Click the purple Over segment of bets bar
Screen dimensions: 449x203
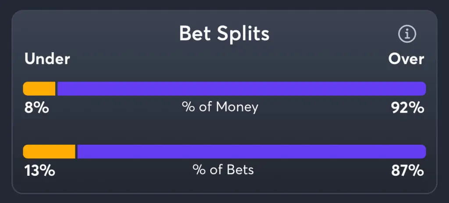[251, 152]
